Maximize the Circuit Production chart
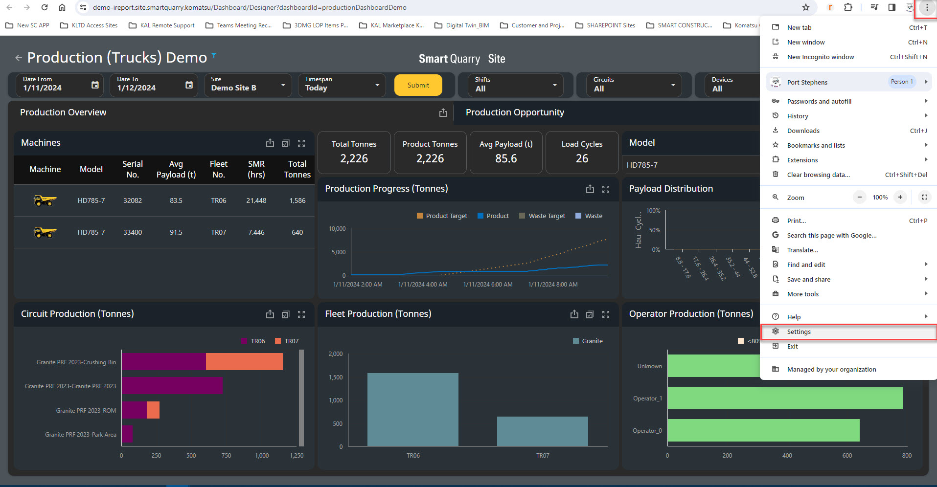Viewport: 937px width, 487px height. click(301, 314)
